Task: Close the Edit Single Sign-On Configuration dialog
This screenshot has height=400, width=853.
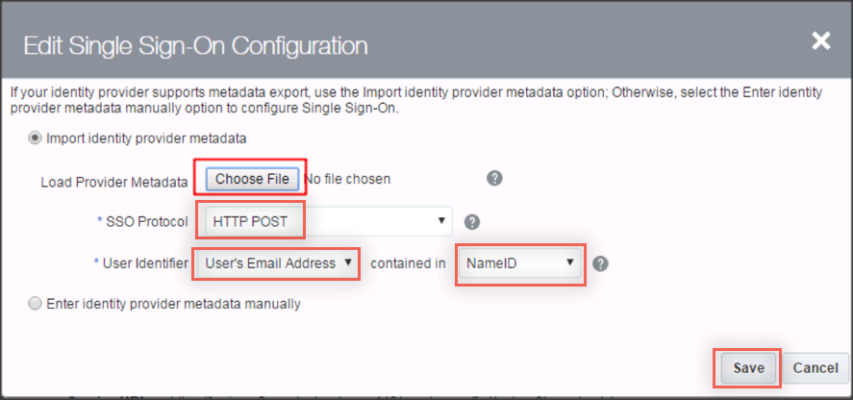Action: pos(820,40)
